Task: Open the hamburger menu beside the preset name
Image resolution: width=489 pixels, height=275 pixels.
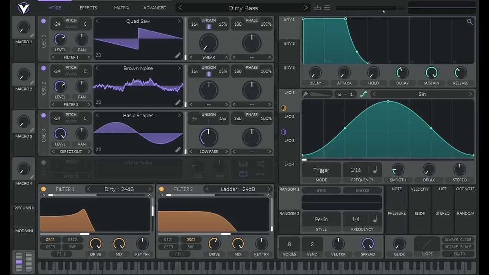Action: coord(327,8)
